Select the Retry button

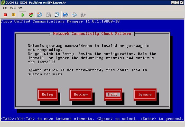tap(48, 94)
